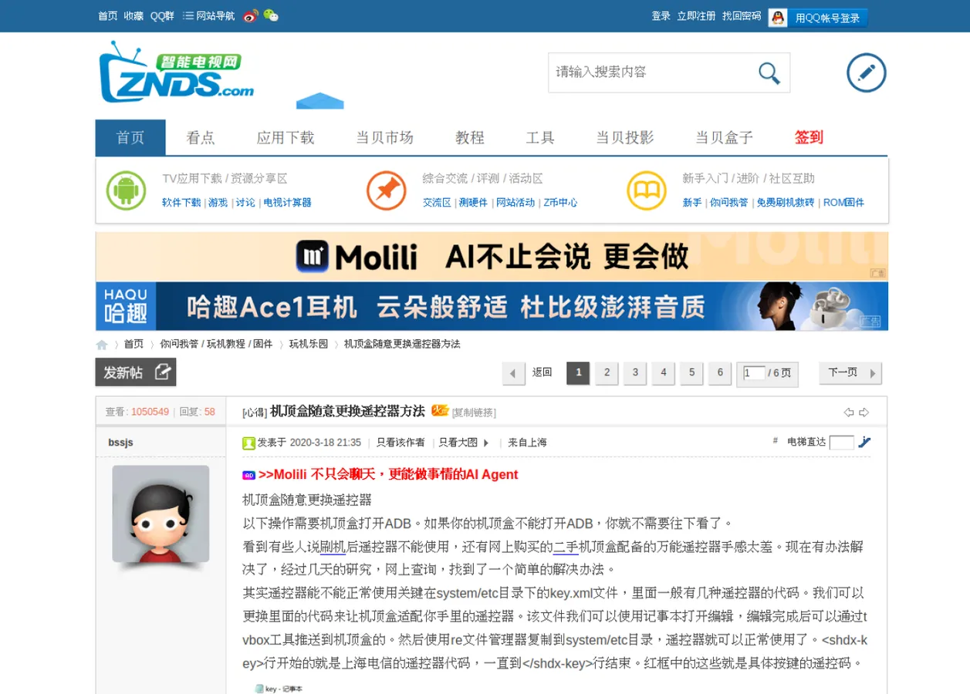970x694 pixels.
Task: Click the green Android robot icon
Action: (127, 190)
